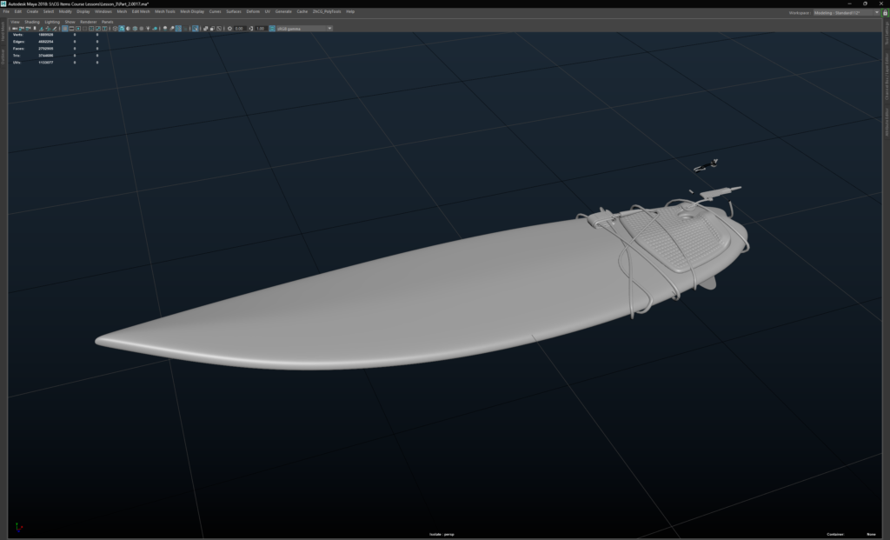Click the exposure value field showing 0.00
This screenshot has height=540, width=890.
(239, 29)
